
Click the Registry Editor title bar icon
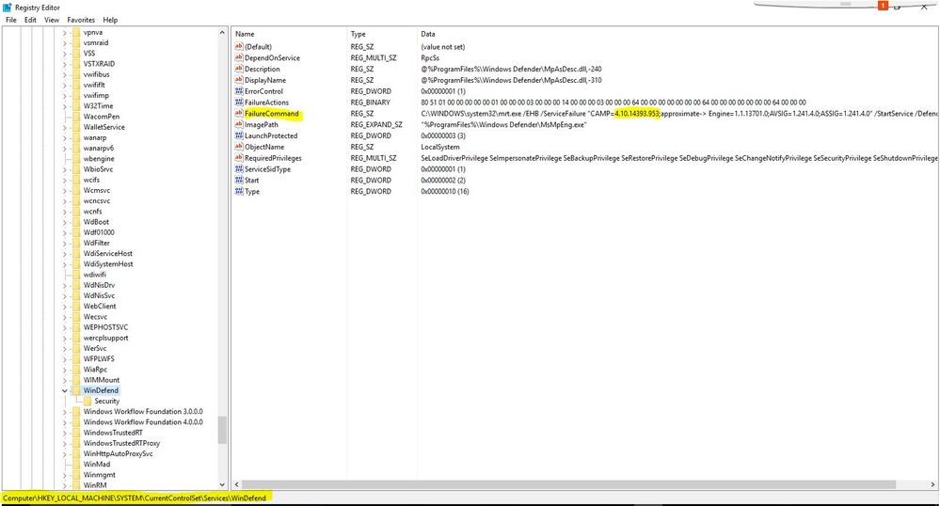pyautogui.click(x=8, y=8)
